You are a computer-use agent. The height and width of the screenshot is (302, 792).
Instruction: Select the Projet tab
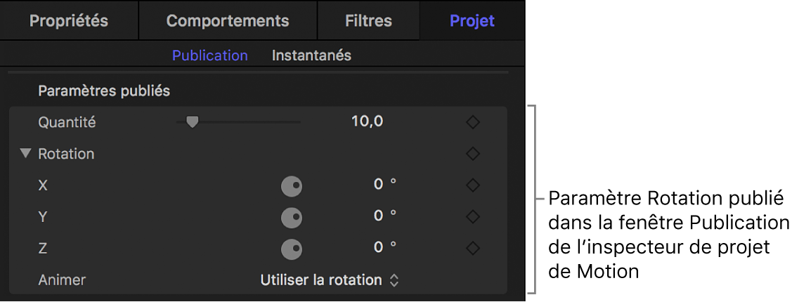pyautogui.click(x=472, y=20)
